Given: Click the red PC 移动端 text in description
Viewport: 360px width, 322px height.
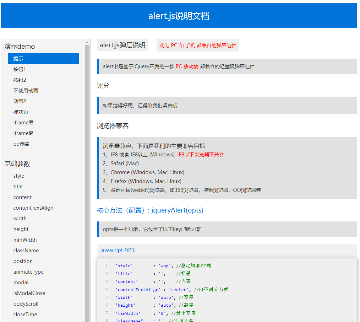Looking at the screenshot, I should click(x=187, y=67).
